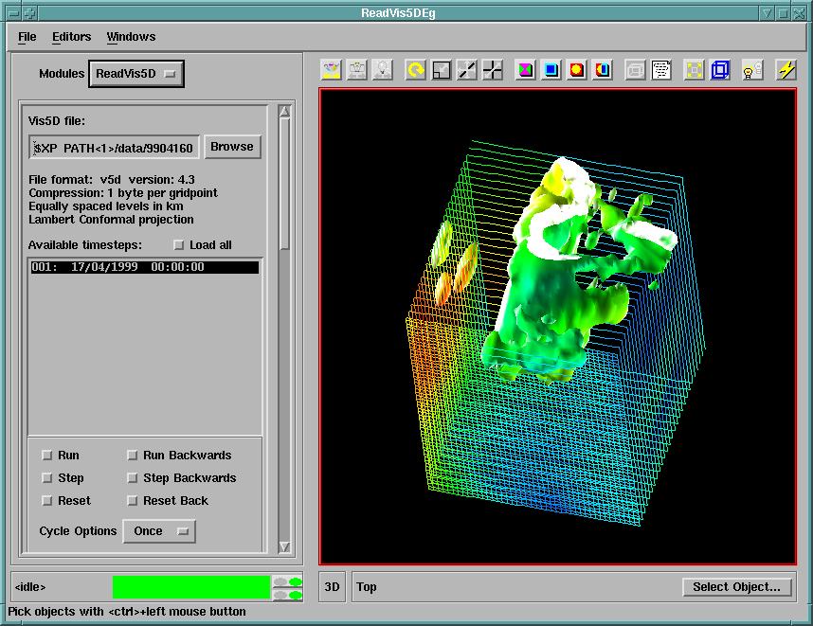Click the yellow rotate-arrow toolbar icon
The height and width of the screenshot is (626, 813).
tap(415, 70)
